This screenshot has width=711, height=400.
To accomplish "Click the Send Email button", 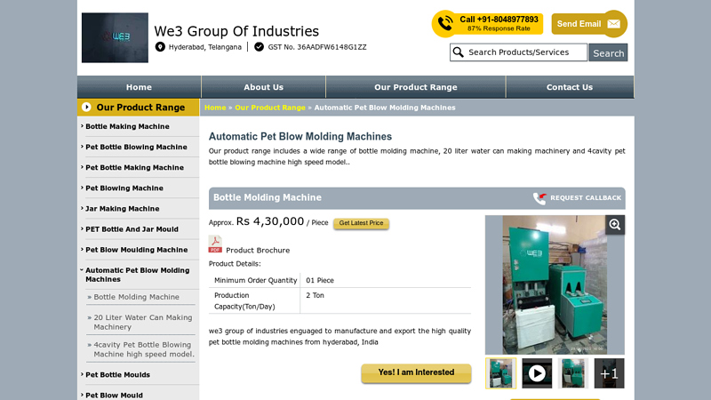I will click(x=589, y=24).
